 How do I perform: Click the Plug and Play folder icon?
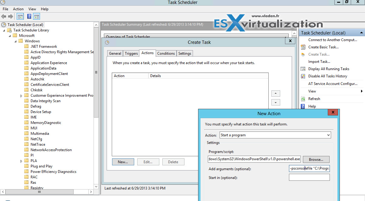click(26, 166)
